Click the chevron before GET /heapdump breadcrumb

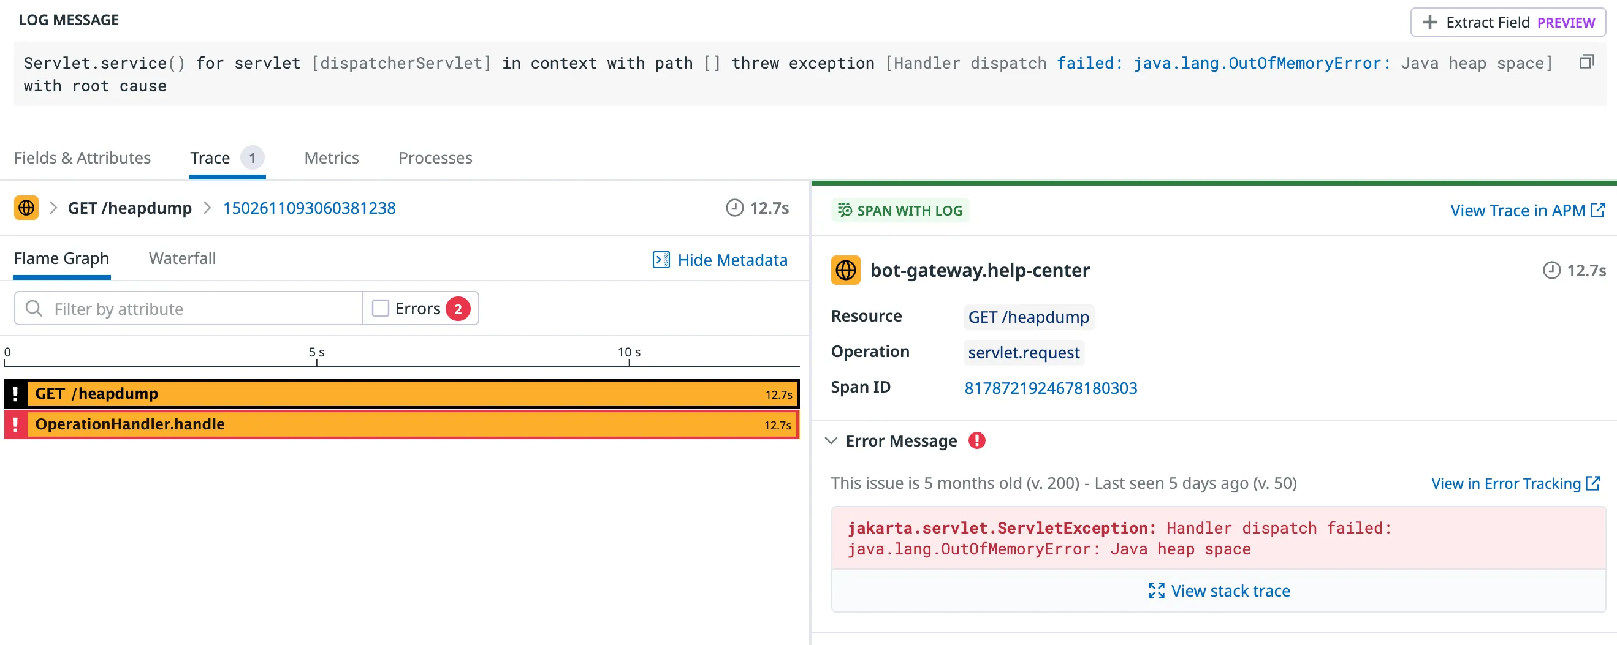[53, 208]
